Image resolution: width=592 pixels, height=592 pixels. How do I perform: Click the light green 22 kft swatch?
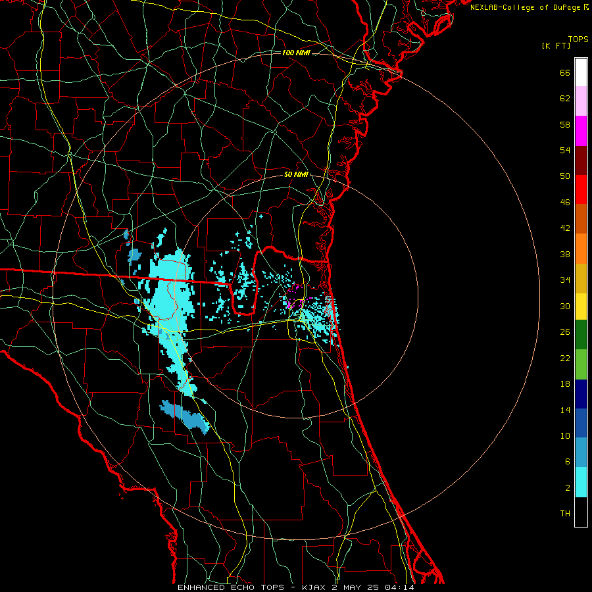(581, 364)
